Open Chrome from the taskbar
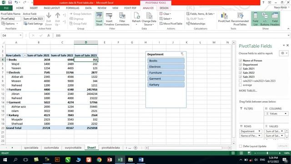 tap(99, 159)
